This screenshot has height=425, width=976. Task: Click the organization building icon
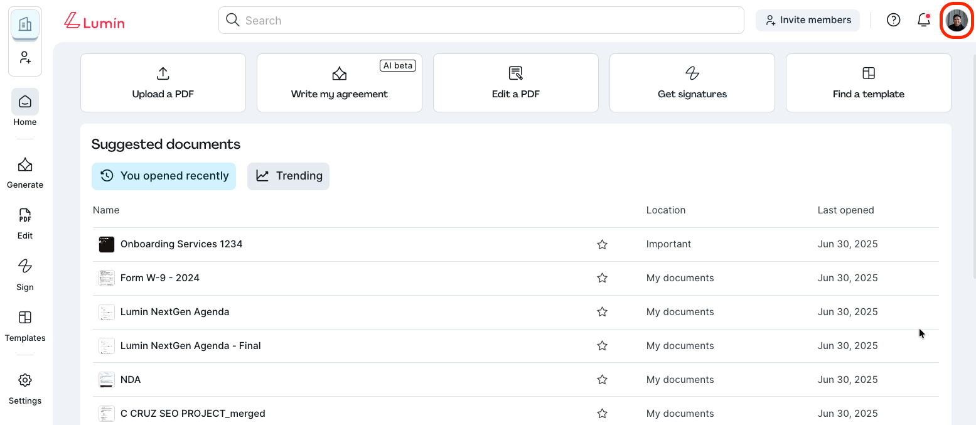(x=25, y=24)
